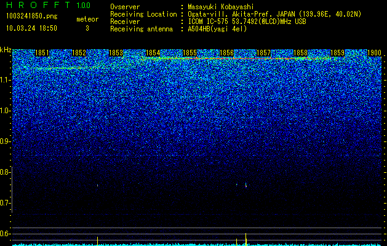Click the 1854 time marker
Viewport: 387px width, 246px height.
153,53
